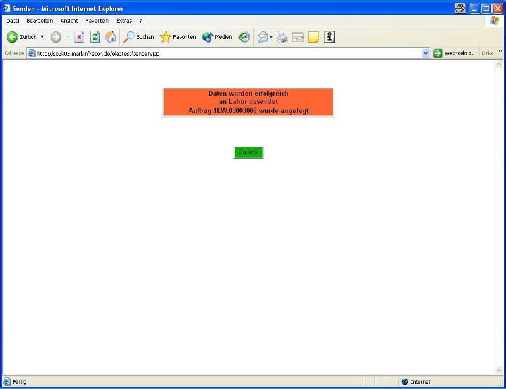This screenshot has width=506, height=389.
Task: Click the printer icon in title bar
Action: [460, 8]
